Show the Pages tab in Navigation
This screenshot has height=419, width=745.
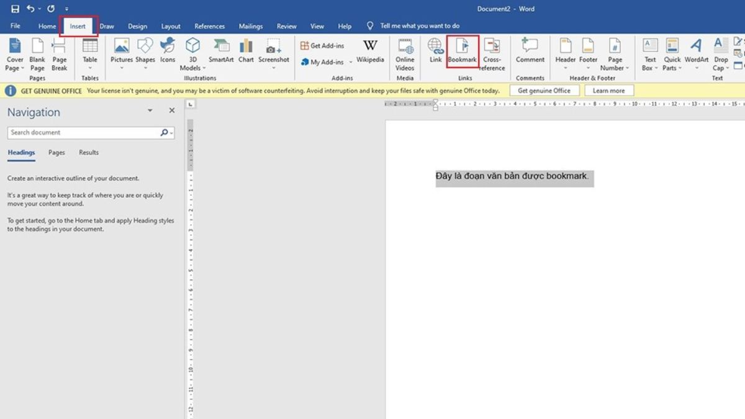[56, 152]
